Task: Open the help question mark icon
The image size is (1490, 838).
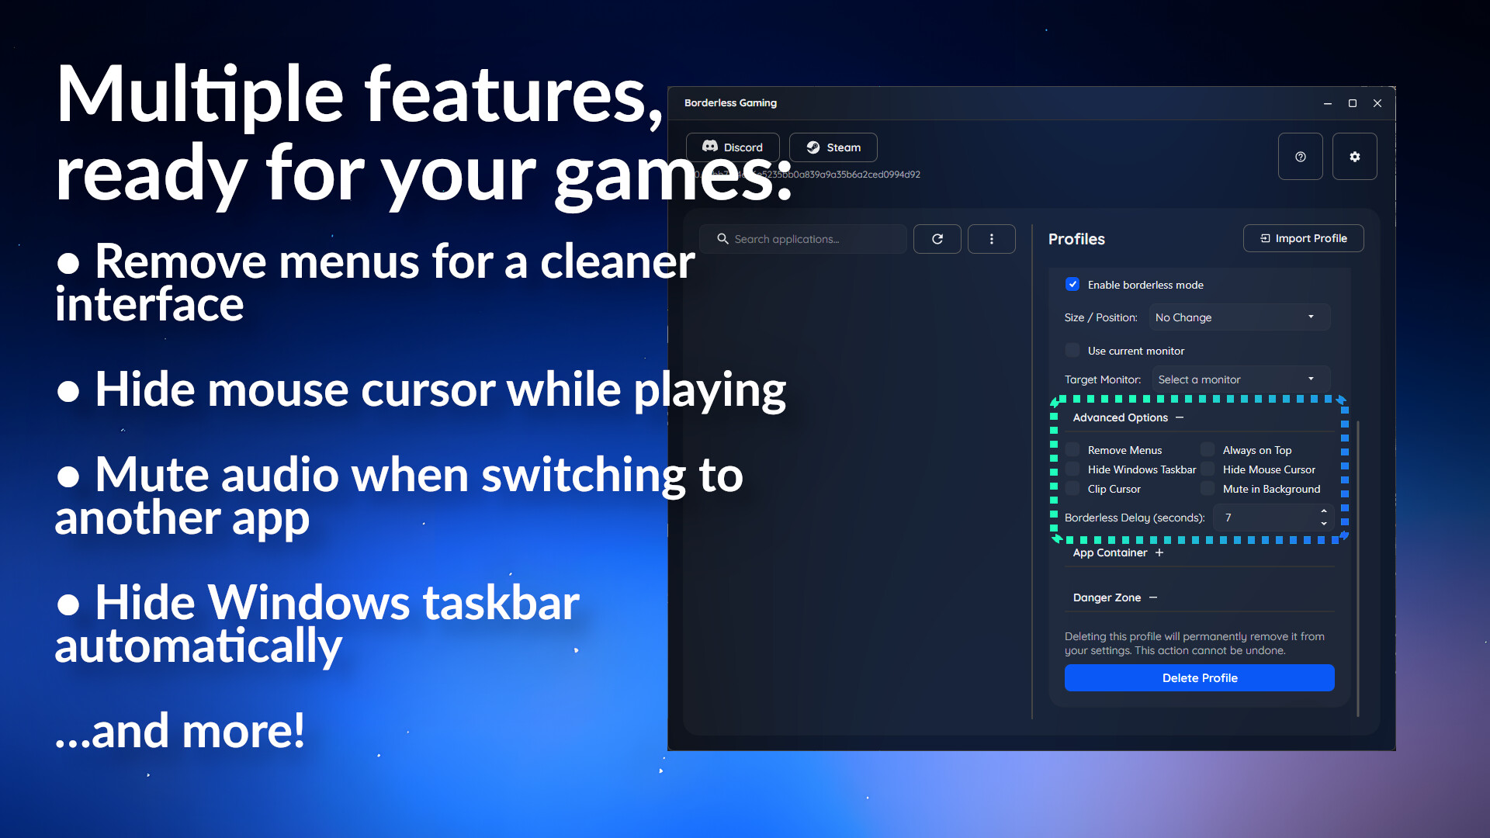Action: (x=1300, y=156)
